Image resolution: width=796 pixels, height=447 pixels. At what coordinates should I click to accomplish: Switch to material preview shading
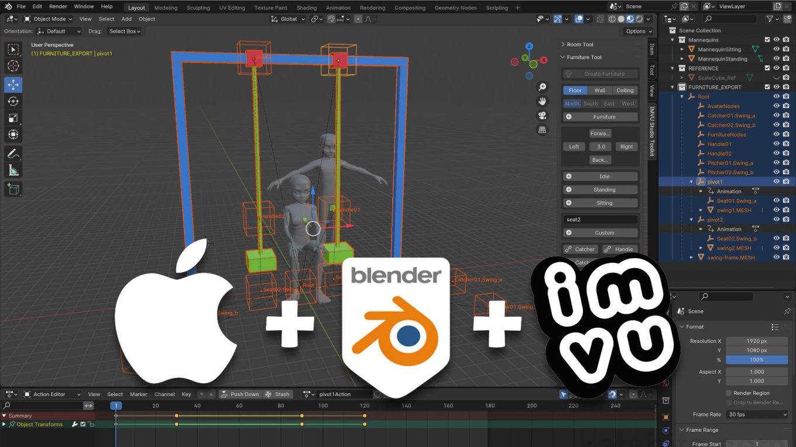pos(630,19)
